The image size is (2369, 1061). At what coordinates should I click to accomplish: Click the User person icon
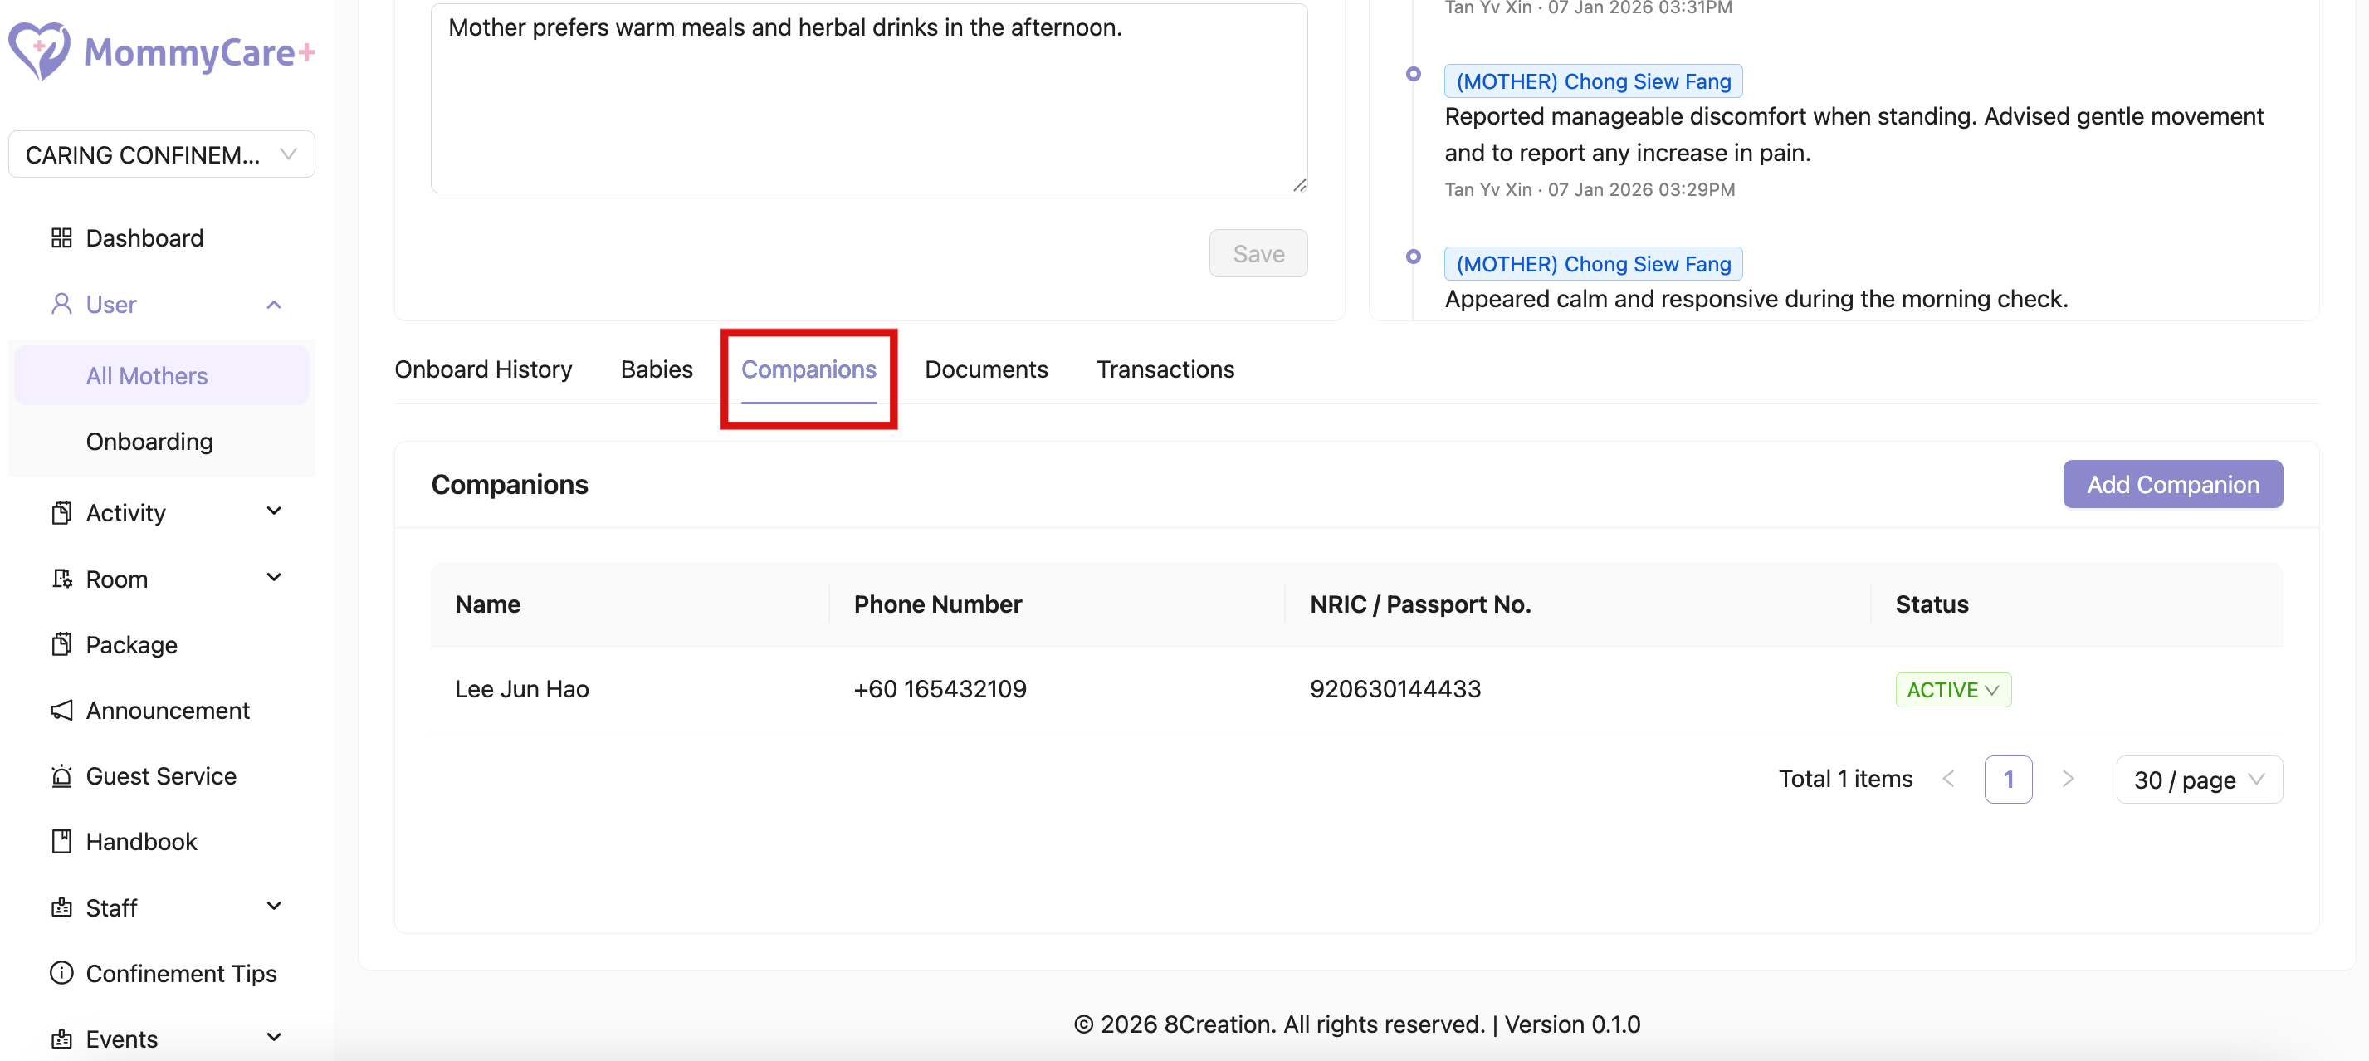tap(61, 305)
